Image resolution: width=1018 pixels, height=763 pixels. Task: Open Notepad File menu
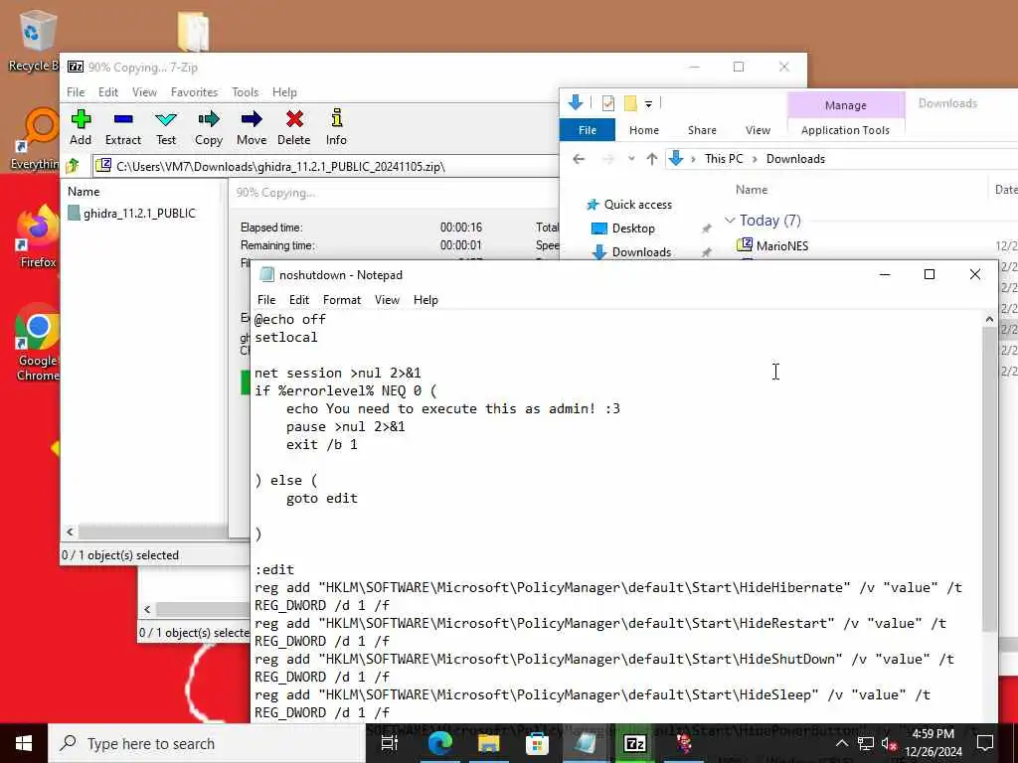coord(266,300)
